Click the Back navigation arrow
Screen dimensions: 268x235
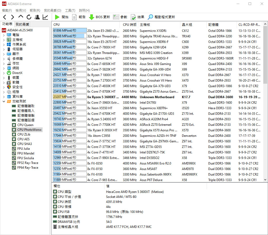[x=5, y=17]
